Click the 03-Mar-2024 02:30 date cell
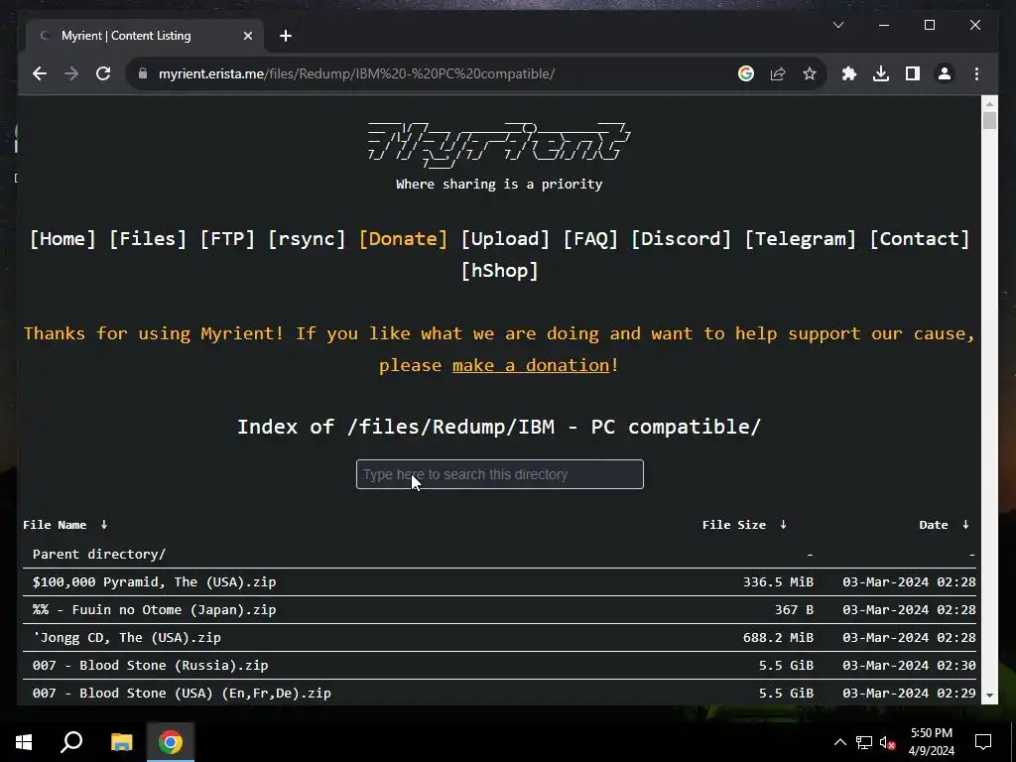This screenshot has height=762, width=1016. click(909, 666)
